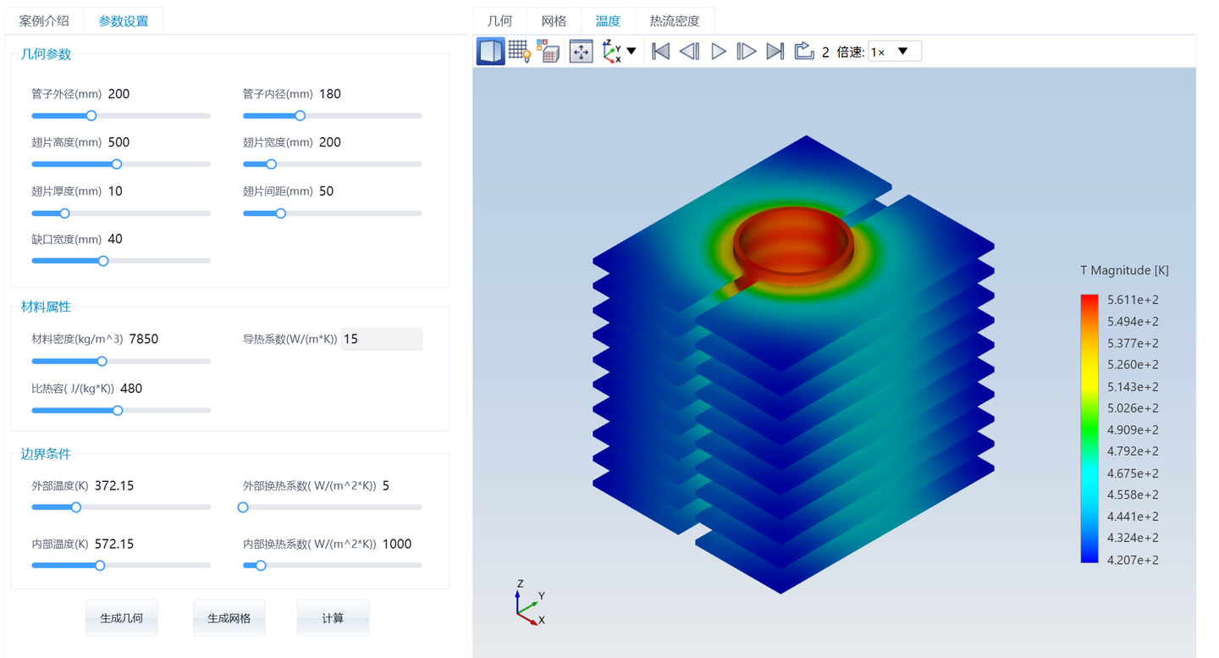Play the temperature animation
The image size is (1219, 658).
719,52
